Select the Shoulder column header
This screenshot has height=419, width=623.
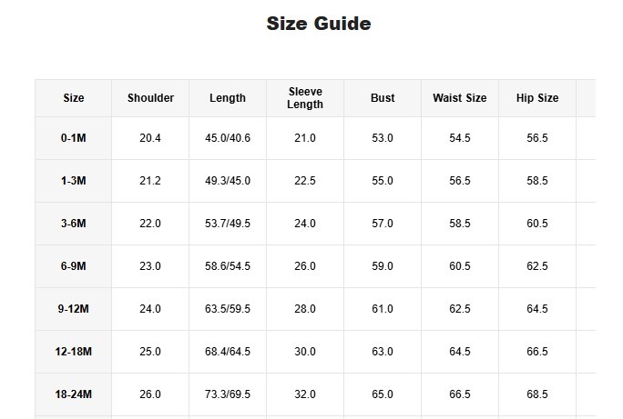click(x=150, y=98)
